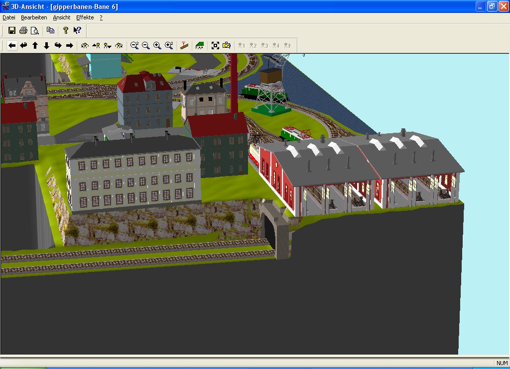Click the yellow Help question mark
This screenshot has height=369, width=510.
click(x=66, y=30)
